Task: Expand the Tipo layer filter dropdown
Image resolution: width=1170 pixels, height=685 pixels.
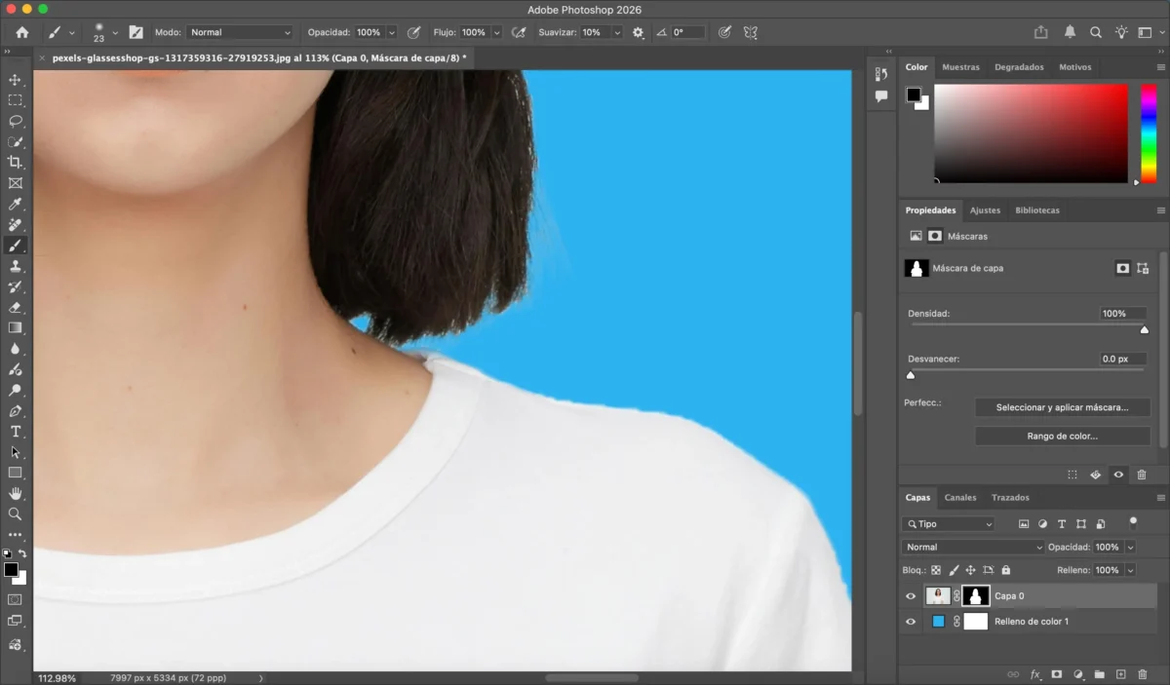Action: click(948, 524)
